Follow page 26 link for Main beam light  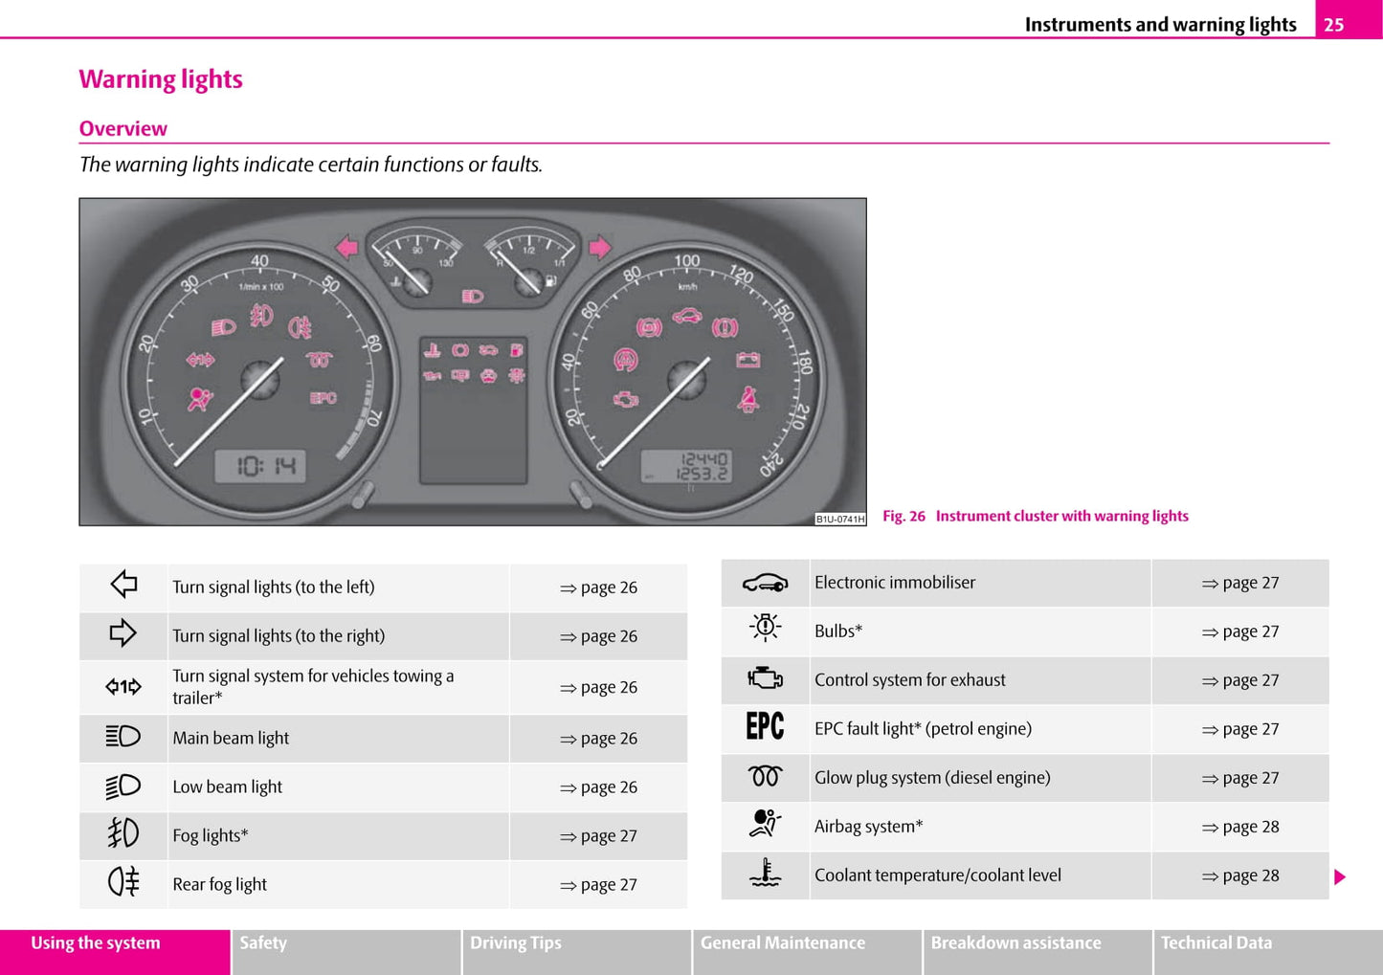tap(598, 739)
